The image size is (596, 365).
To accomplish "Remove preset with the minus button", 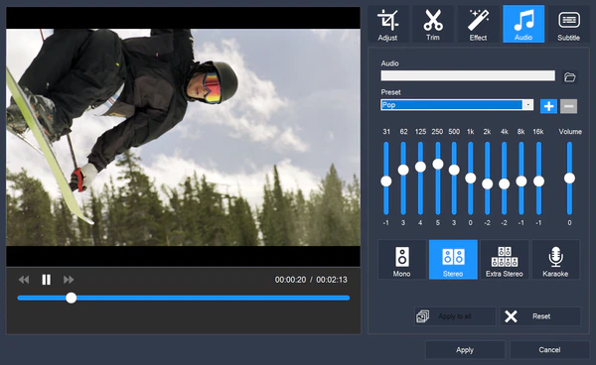I will (x=568, y=106).
